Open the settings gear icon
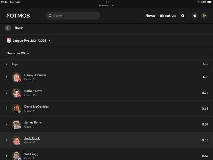The image size is (213, 160). pos(183,16)
